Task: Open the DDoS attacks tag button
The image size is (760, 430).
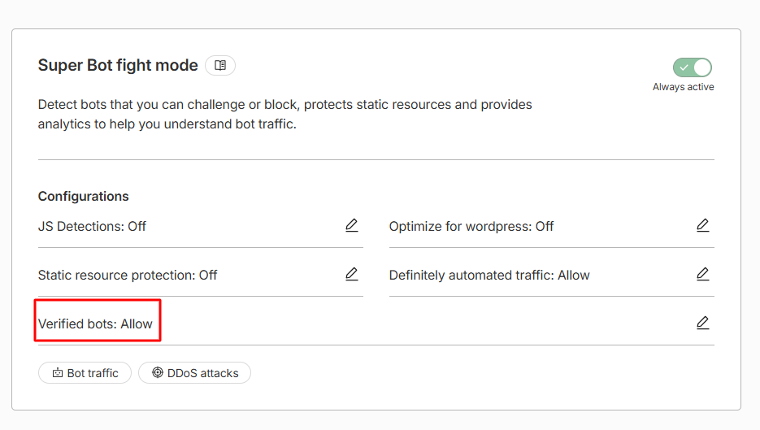Action: [x=194, y=373]
